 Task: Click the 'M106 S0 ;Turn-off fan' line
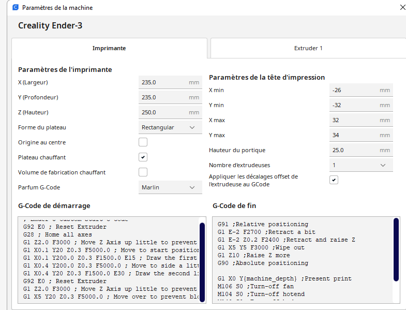click(255, 286)
